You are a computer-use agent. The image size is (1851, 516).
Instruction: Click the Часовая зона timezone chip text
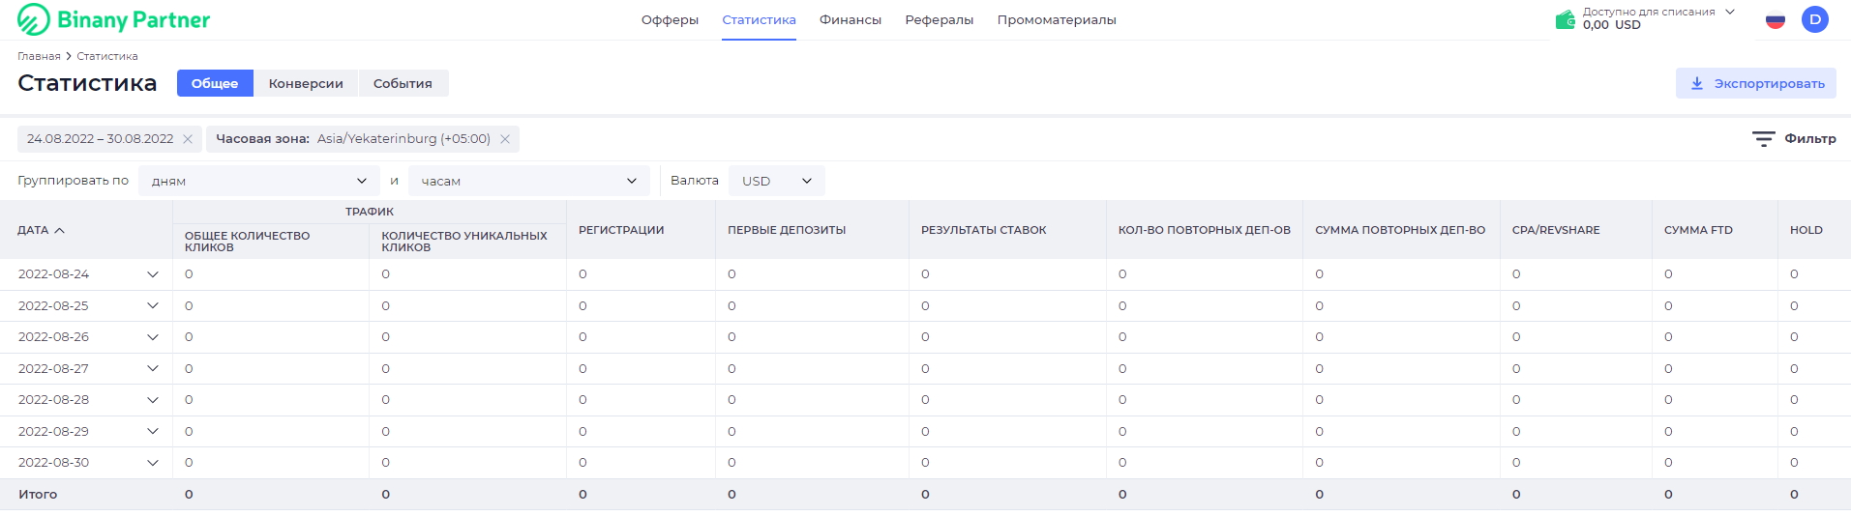(x=353, y=139)
